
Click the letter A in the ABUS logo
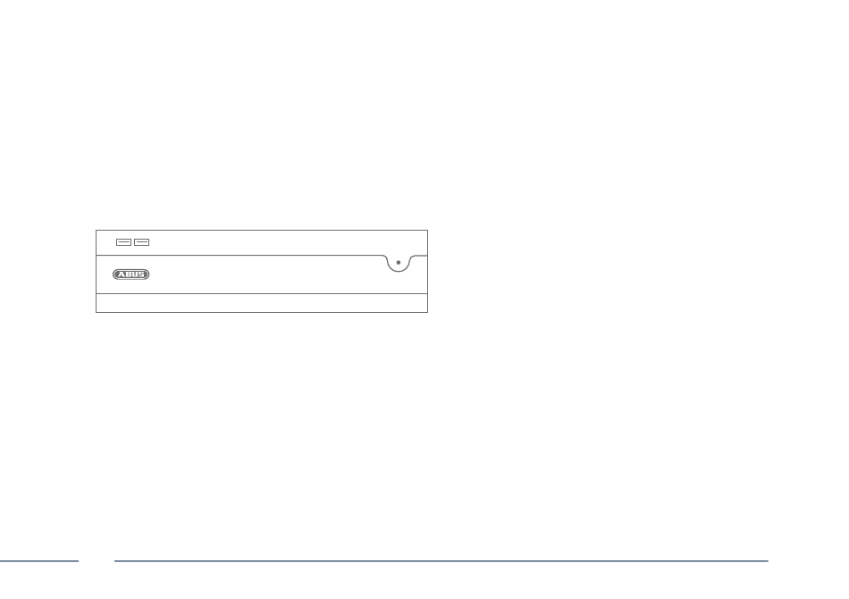point(122,274)
